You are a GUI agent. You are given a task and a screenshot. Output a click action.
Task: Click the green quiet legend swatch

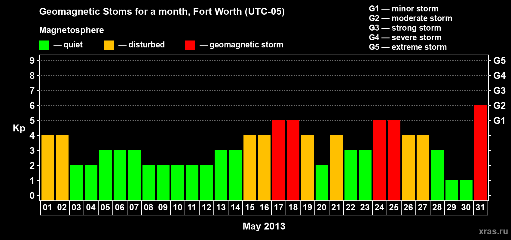pyautogui.click(x=44, y=45)
